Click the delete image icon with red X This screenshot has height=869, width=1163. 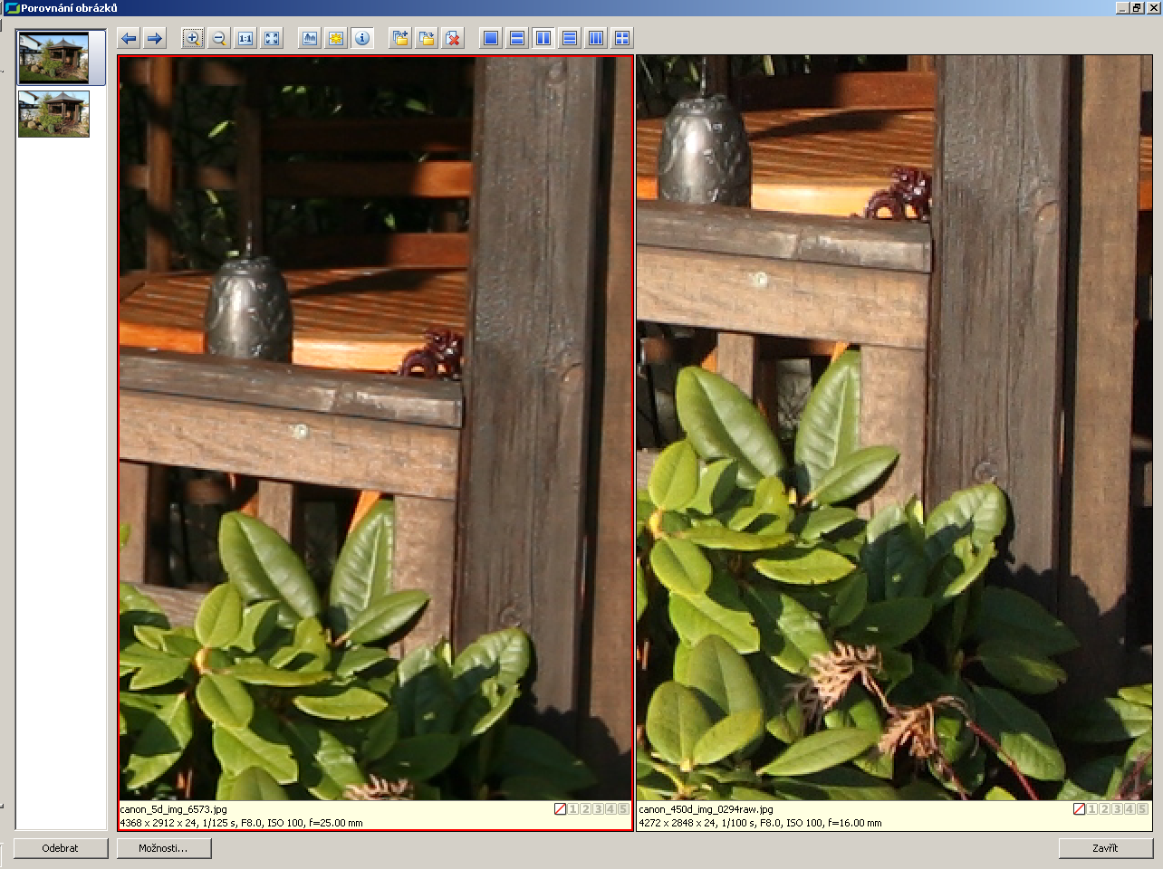(453, 38)
